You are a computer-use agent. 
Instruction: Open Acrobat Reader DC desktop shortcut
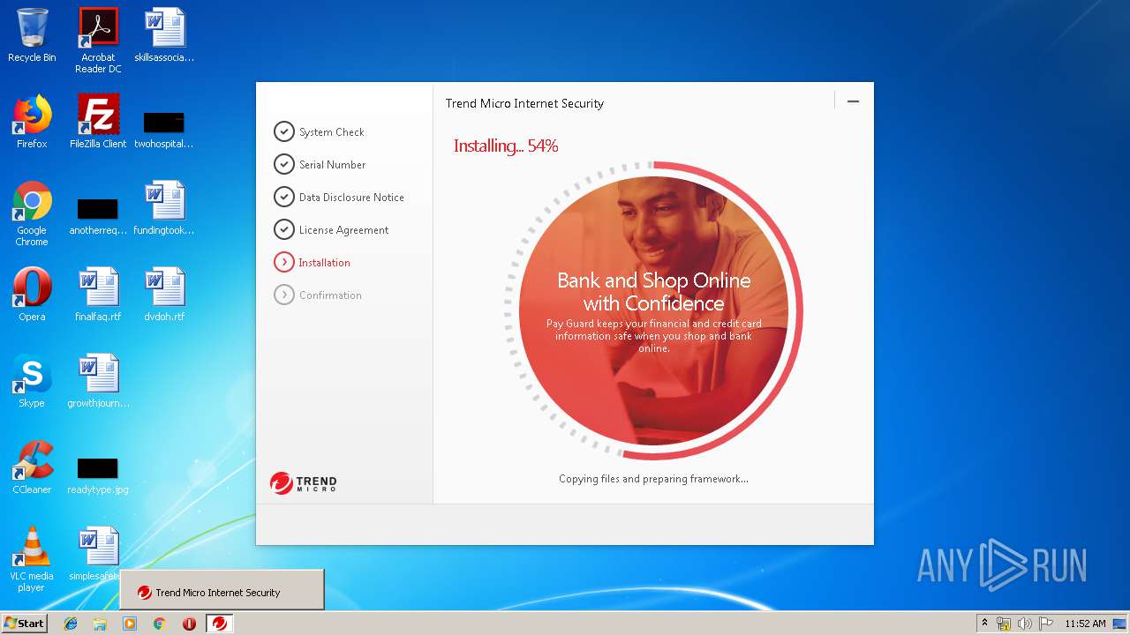[x=98, y=40]
